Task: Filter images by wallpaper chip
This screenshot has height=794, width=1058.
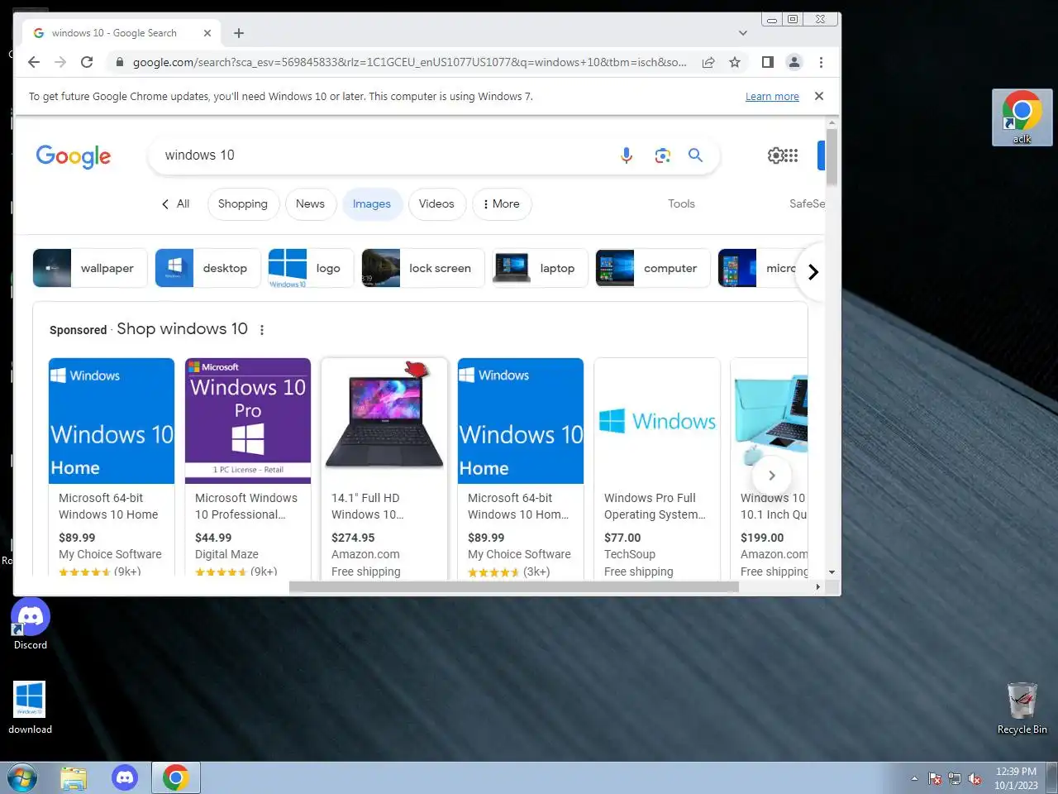Action: [90, 268]
